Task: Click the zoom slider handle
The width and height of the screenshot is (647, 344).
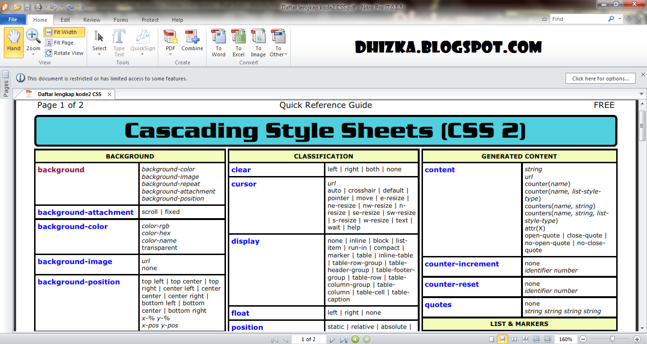Action: 613,339
